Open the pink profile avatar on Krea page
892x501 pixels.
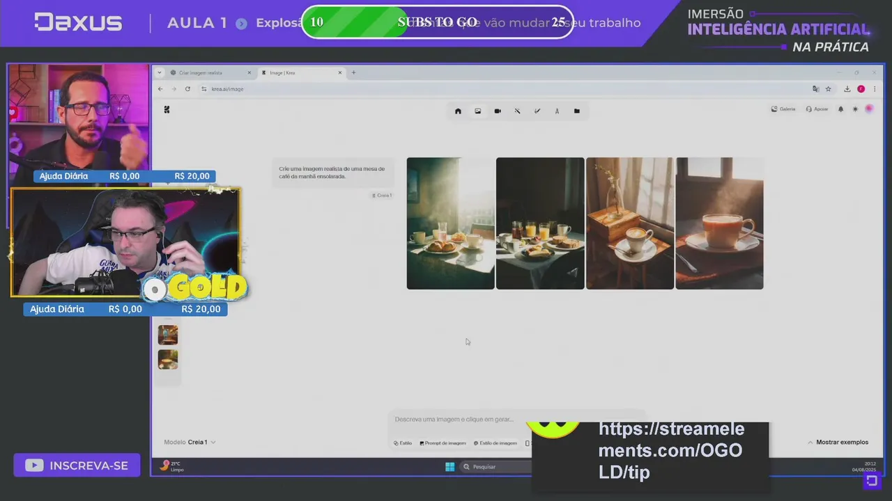click(x=869, y=109)
